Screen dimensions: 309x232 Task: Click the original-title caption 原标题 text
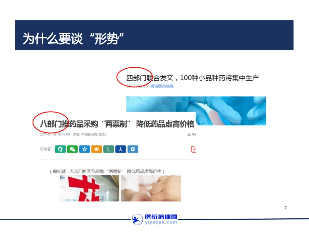pos(107,171)
